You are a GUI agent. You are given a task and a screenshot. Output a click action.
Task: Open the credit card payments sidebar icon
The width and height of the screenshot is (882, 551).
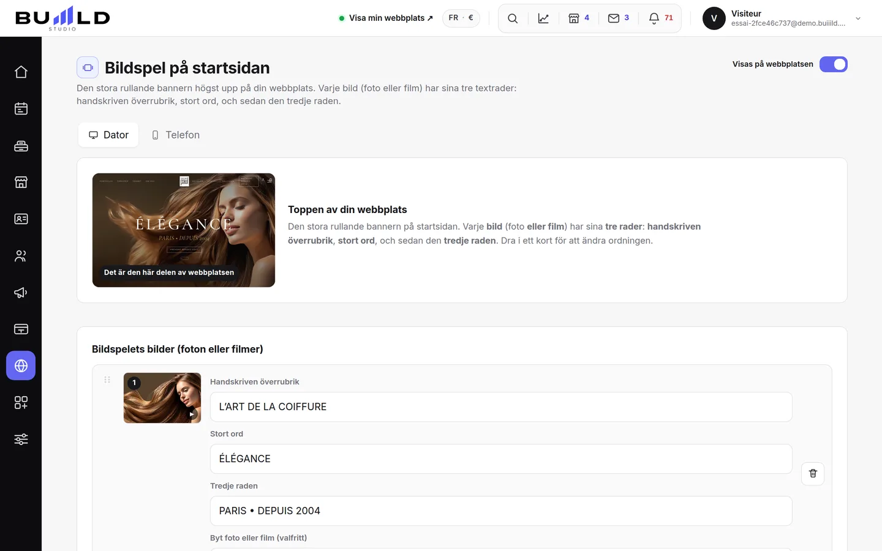[x=21, y=329]
